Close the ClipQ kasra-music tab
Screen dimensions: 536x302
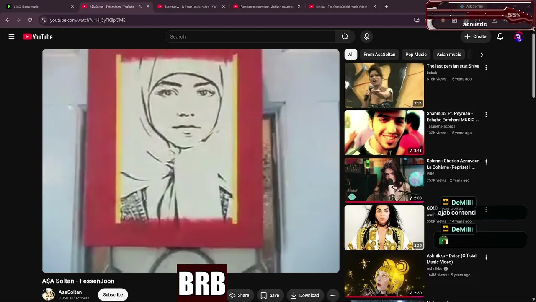[72, 6]
